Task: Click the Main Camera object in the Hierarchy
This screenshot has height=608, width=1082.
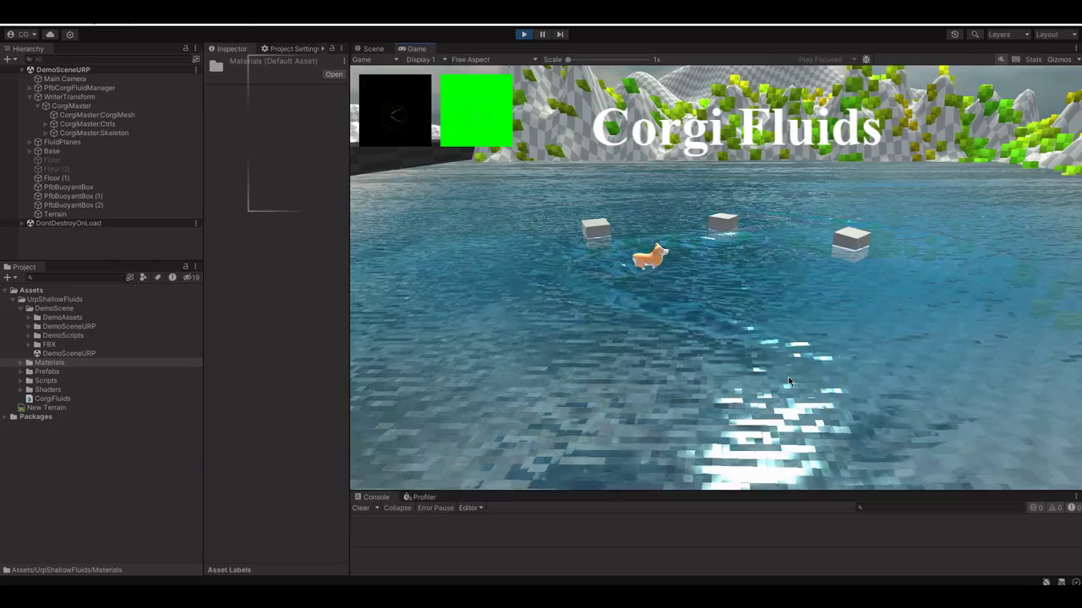Action: [x=65, y=79]
